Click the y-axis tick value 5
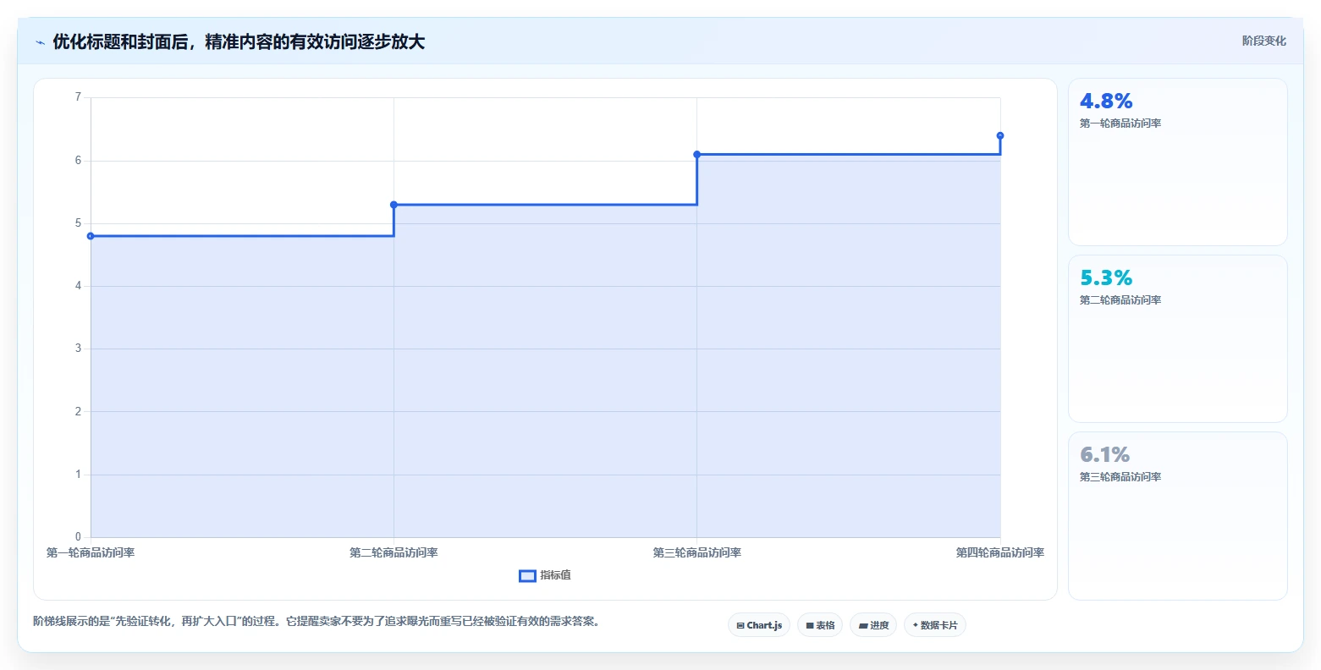1321x670 pixels. point(78,223)
